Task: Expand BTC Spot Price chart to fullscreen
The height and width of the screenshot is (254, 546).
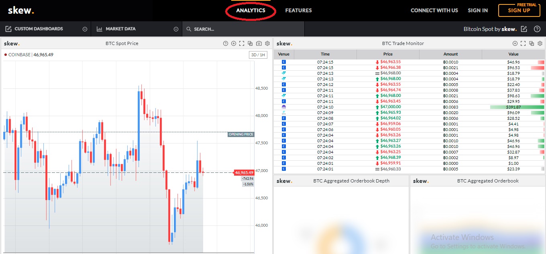Action: [242, 43]
